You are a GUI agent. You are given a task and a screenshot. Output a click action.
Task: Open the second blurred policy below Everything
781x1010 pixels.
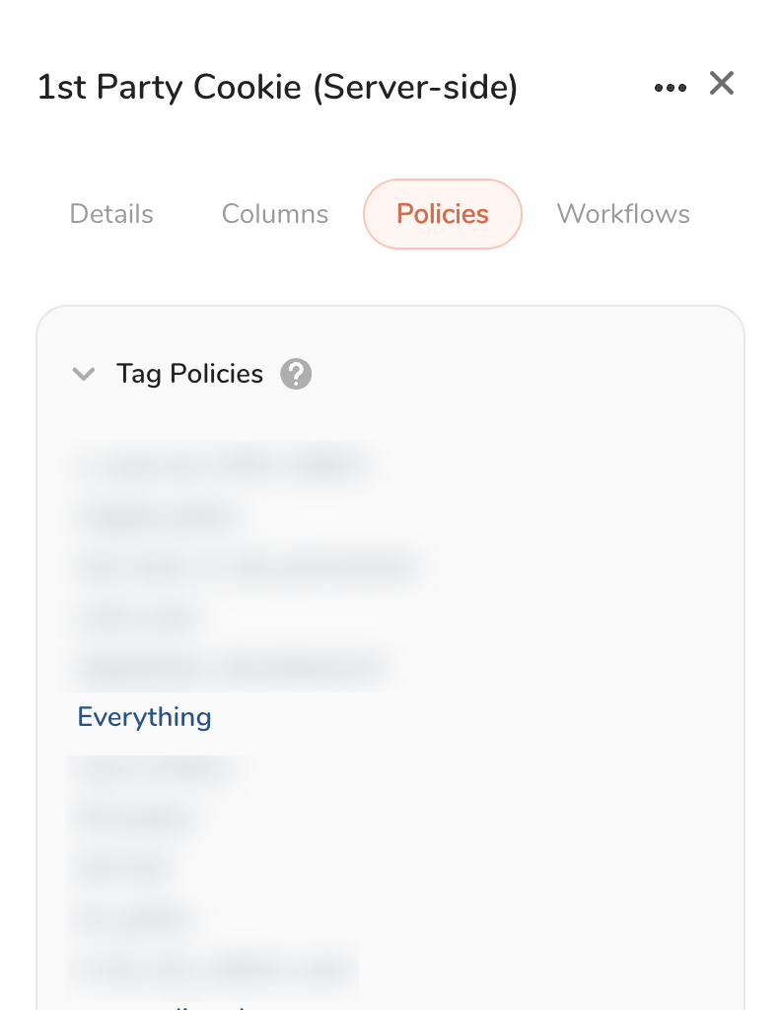coord(133,818)
